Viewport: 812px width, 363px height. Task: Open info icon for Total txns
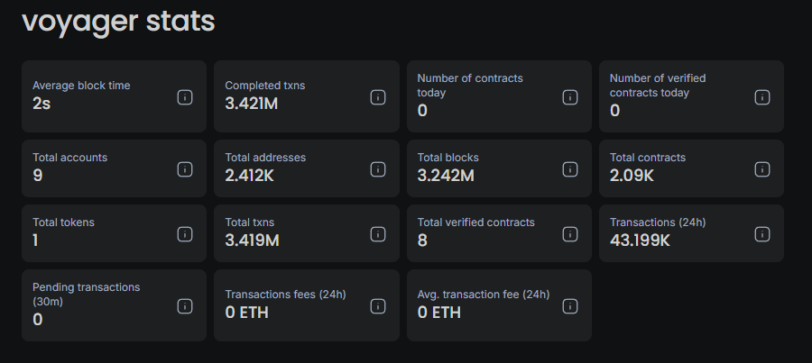click(378, 234)
